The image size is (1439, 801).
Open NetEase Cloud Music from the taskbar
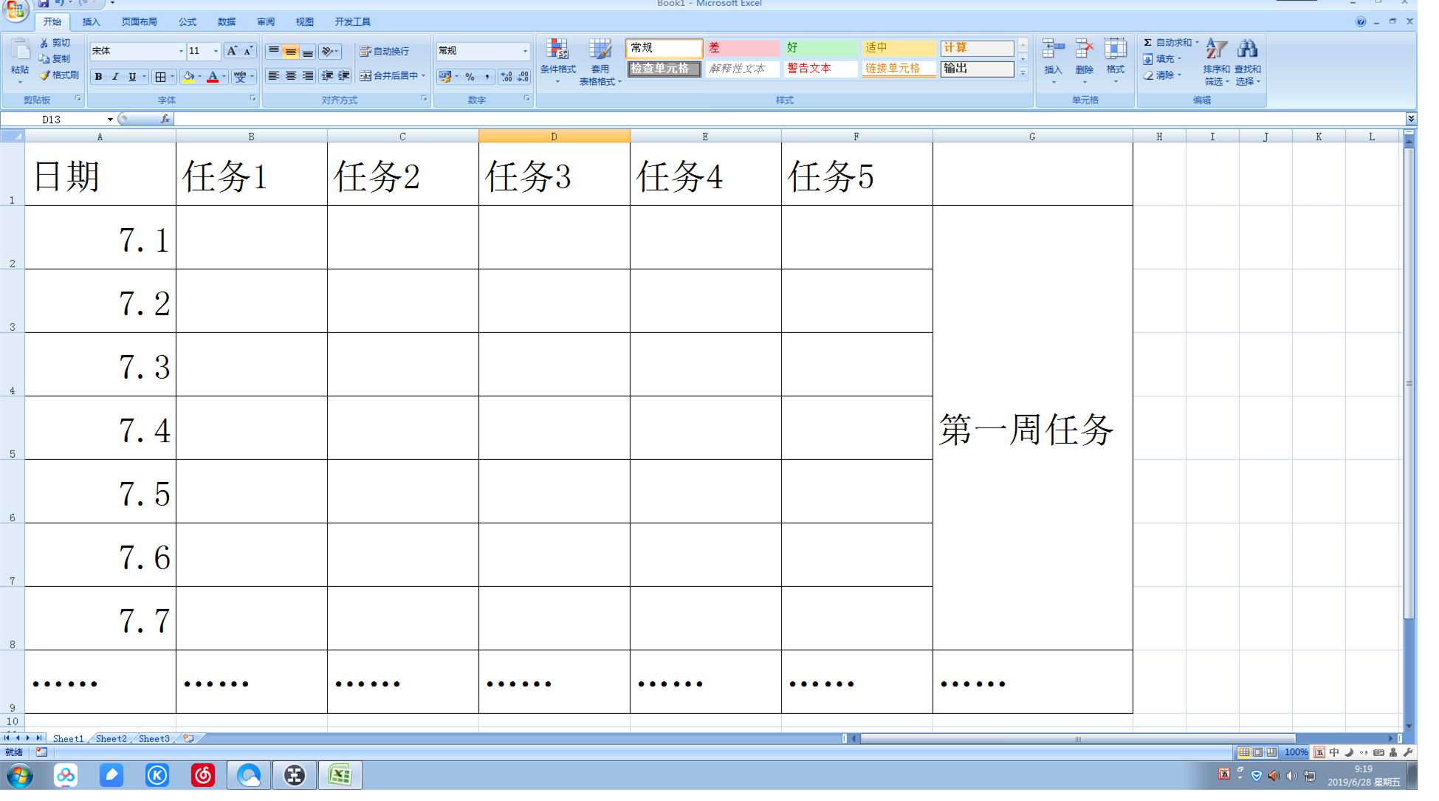tap(203, 776)
